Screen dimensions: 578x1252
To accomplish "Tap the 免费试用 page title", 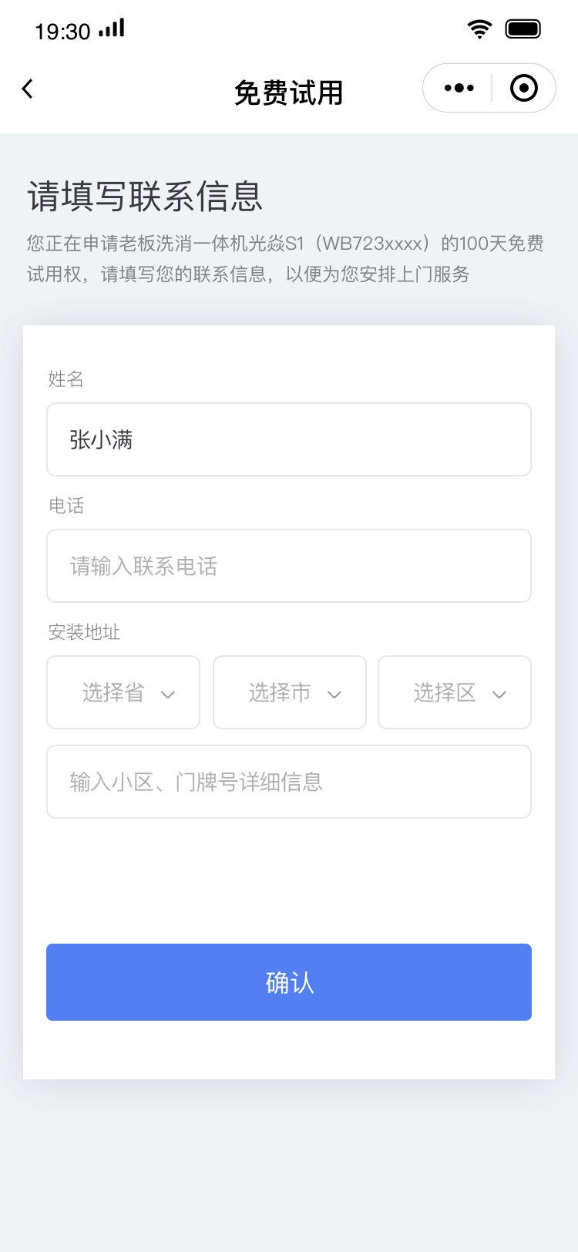I will (x=289, y=93).
